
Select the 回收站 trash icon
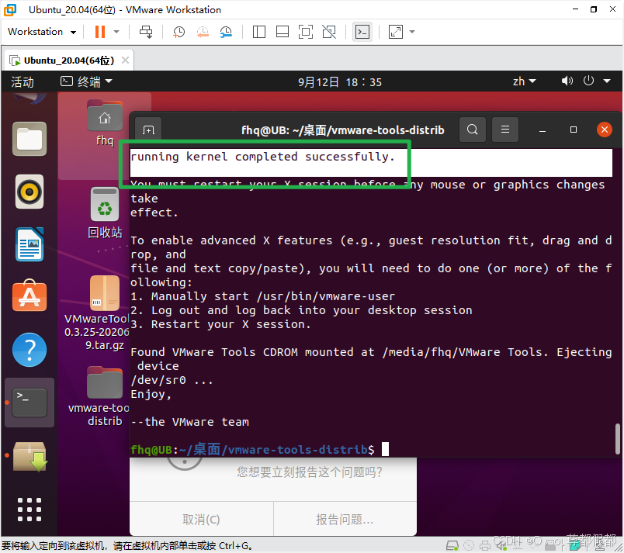105,213
